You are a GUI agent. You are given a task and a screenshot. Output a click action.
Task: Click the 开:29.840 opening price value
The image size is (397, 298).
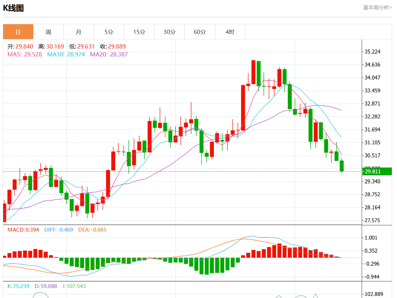point(20,47)
